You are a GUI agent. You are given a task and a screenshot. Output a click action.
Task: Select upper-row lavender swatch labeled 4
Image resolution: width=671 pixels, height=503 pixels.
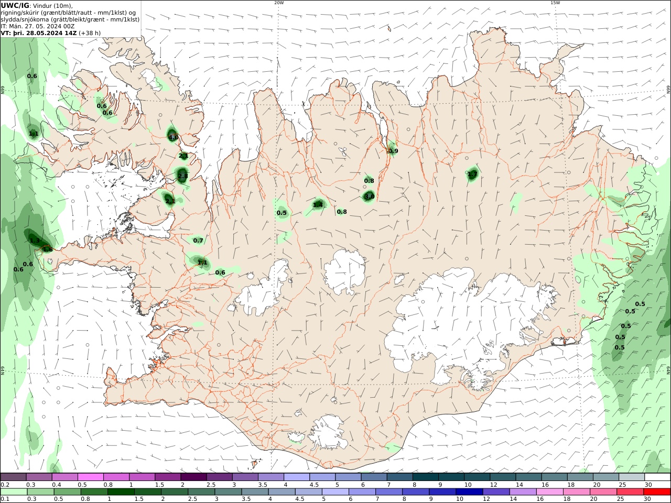tap(296, 477)
